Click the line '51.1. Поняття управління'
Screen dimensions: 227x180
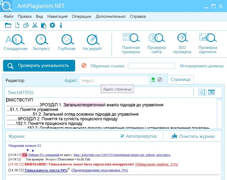click(32, 109)
